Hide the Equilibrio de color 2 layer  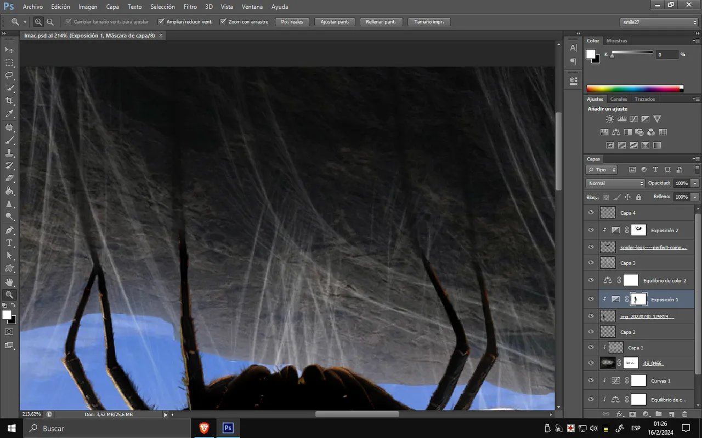coord(591,280)
